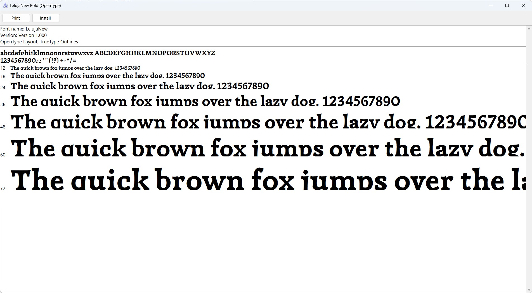
Task: Select the "Version: Version 1.000" text
Action: point(23,35)
